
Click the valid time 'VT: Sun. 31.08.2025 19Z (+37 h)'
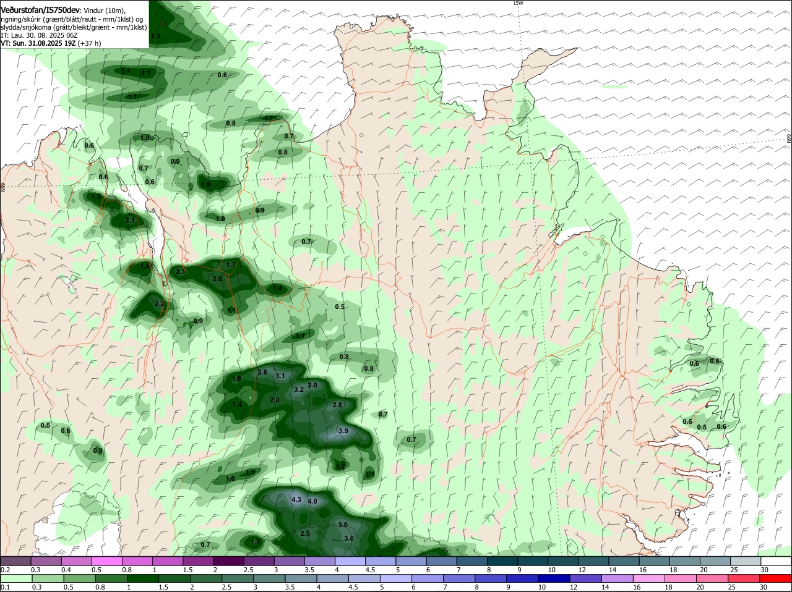[x=51, y=43]
